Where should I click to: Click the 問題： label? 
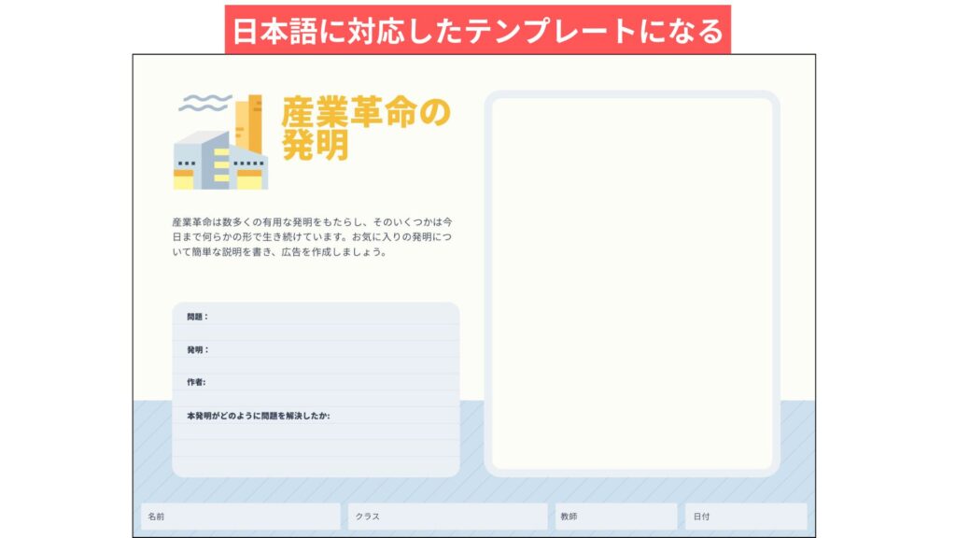[197, 317]
